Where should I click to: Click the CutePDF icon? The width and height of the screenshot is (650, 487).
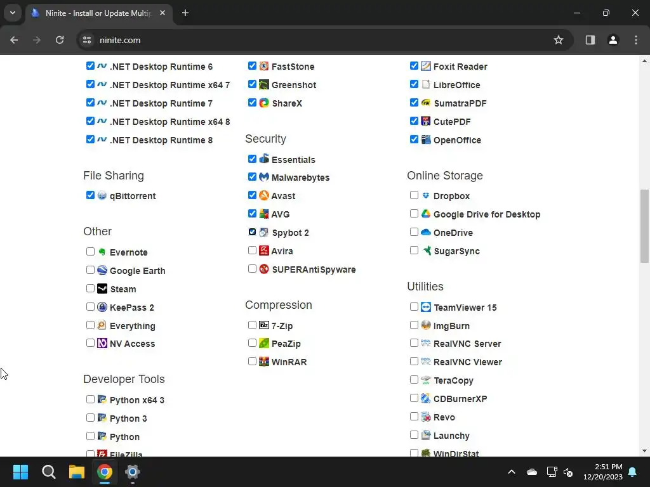[x=426, y=121]
